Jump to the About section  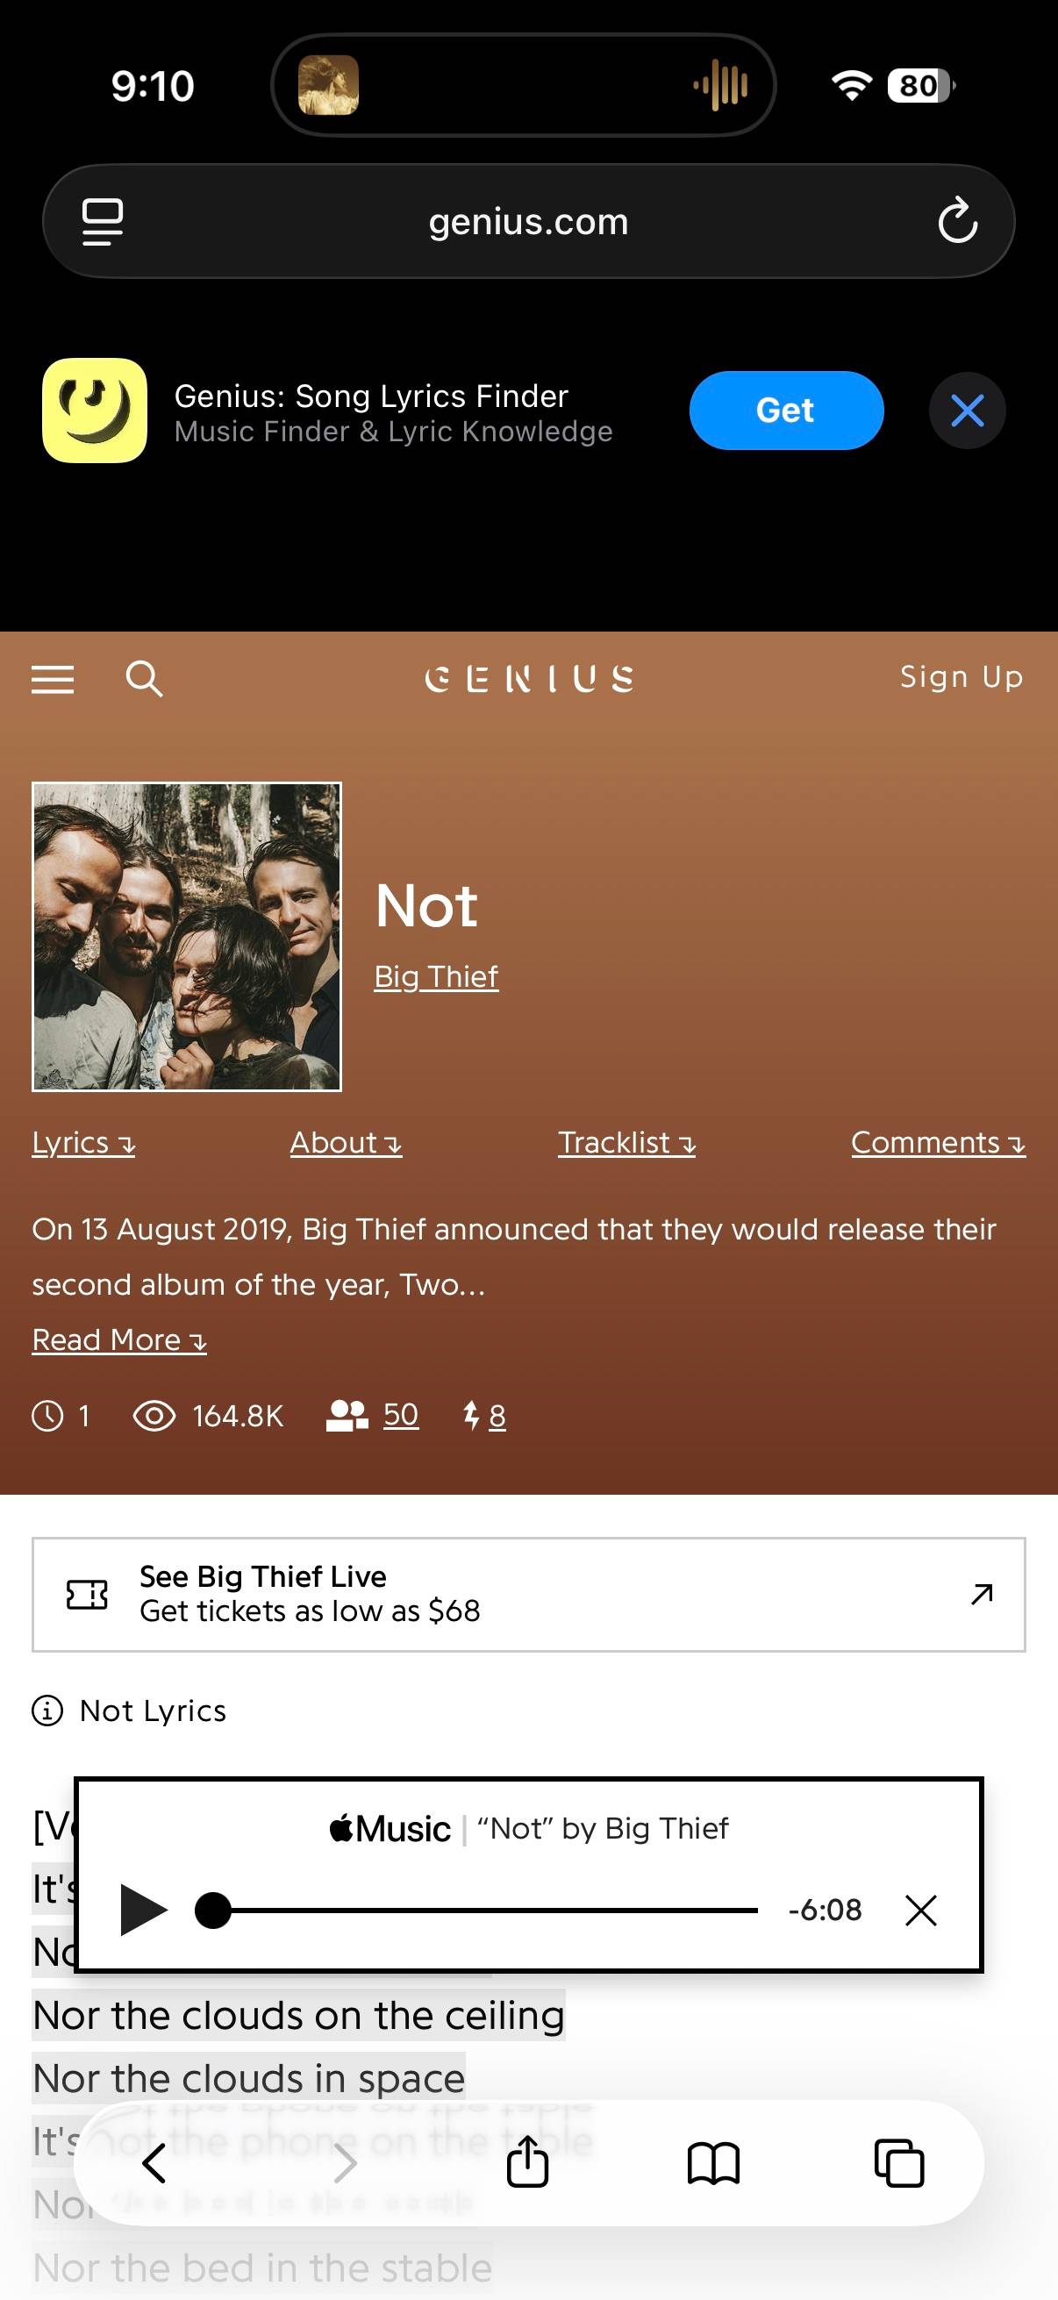click(x=346, y=1143)
